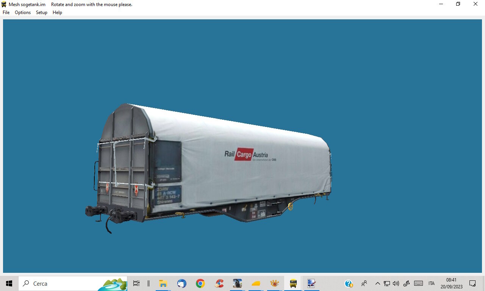Launch Google Chrome from the taskbar

[200, 283]
